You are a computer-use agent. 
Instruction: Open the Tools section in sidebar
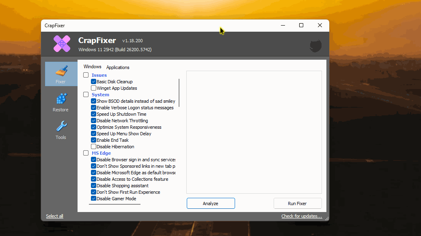click(60, 130)
